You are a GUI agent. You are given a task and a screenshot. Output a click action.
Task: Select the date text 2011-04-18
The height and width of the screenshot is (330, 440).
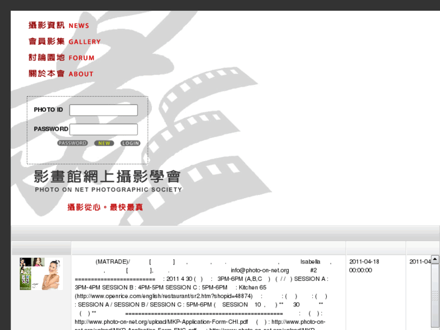click(364, 262)
